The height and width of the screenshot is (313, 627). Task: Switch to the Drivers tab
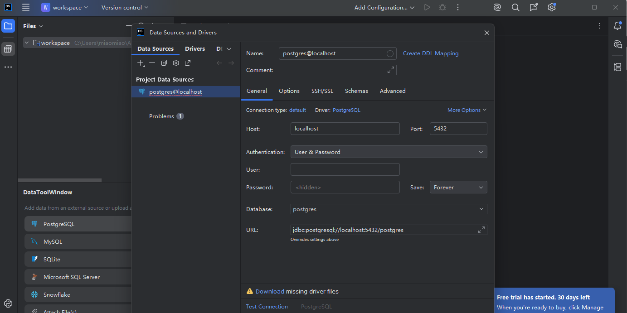click(x=195, y=49)
